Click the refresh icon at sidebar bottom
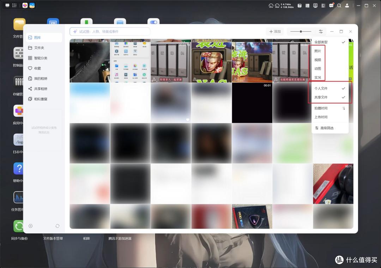Image resolution: width=381 pixels, height=268 pixels. [58, 226]
